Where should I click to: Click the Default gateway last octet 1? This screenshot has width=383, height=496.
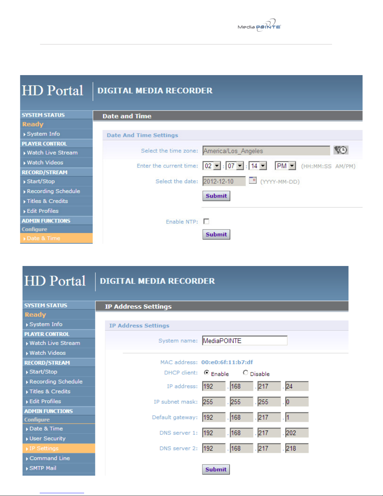coord(297,417)
